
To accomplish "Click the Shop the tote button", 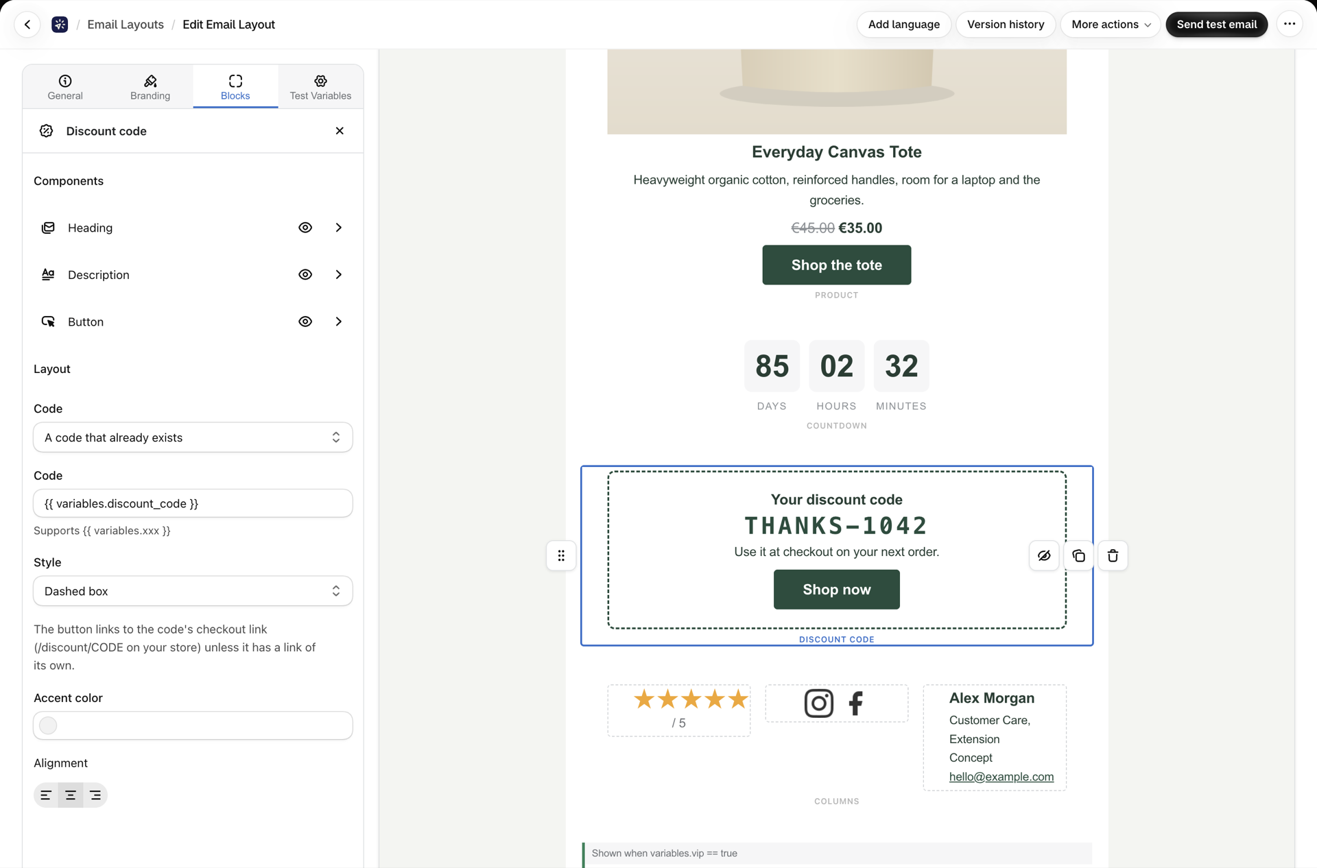I will (x=837, y=265).
